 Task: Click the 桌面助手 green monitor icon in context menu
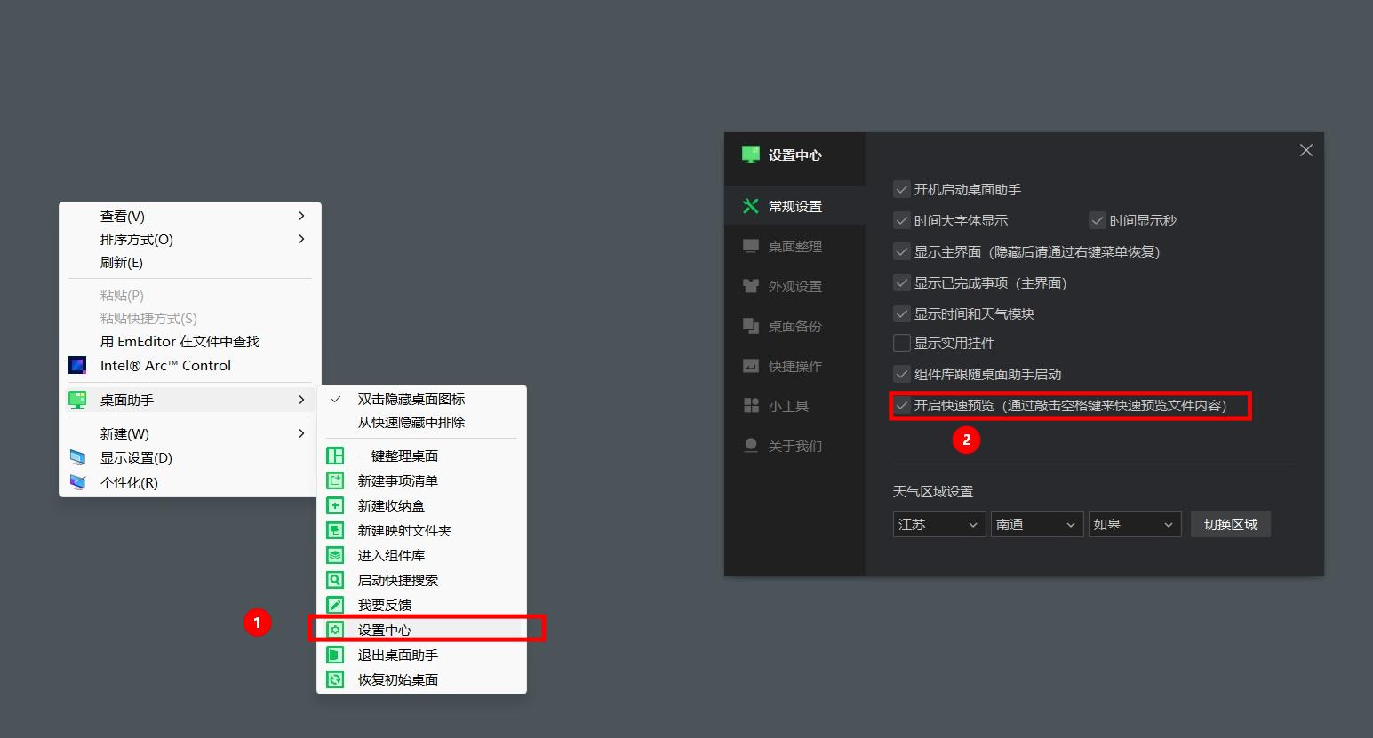click(77, 400)
